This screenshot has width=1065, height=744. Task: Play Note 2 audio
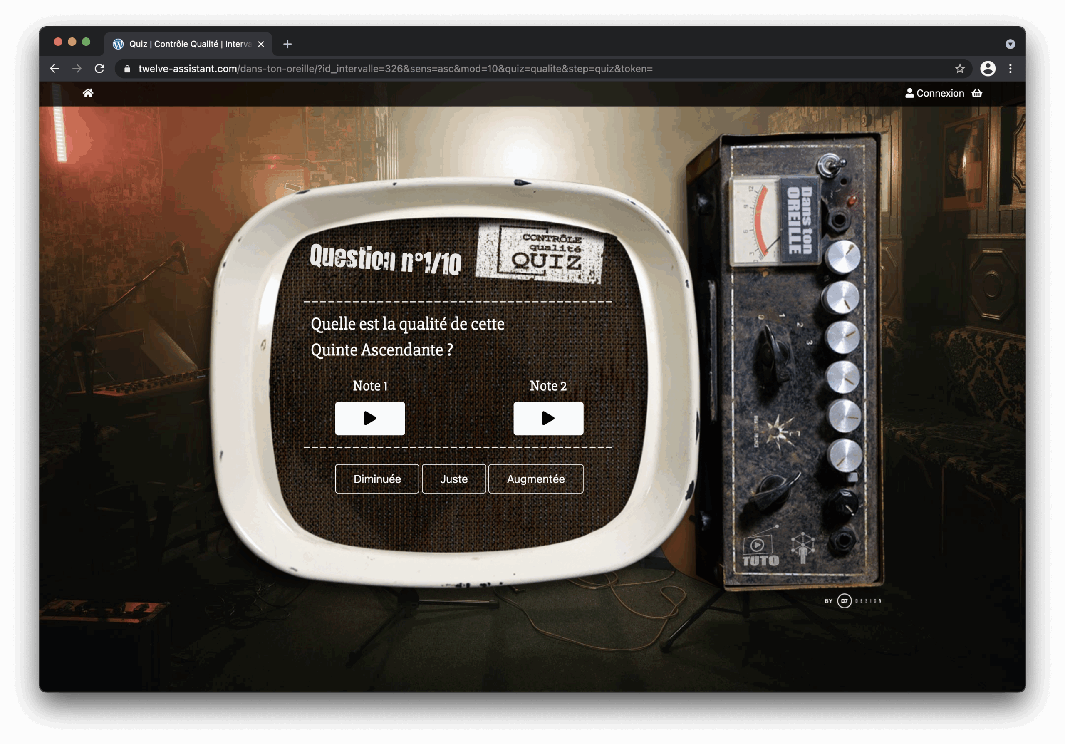pos(548,418)
